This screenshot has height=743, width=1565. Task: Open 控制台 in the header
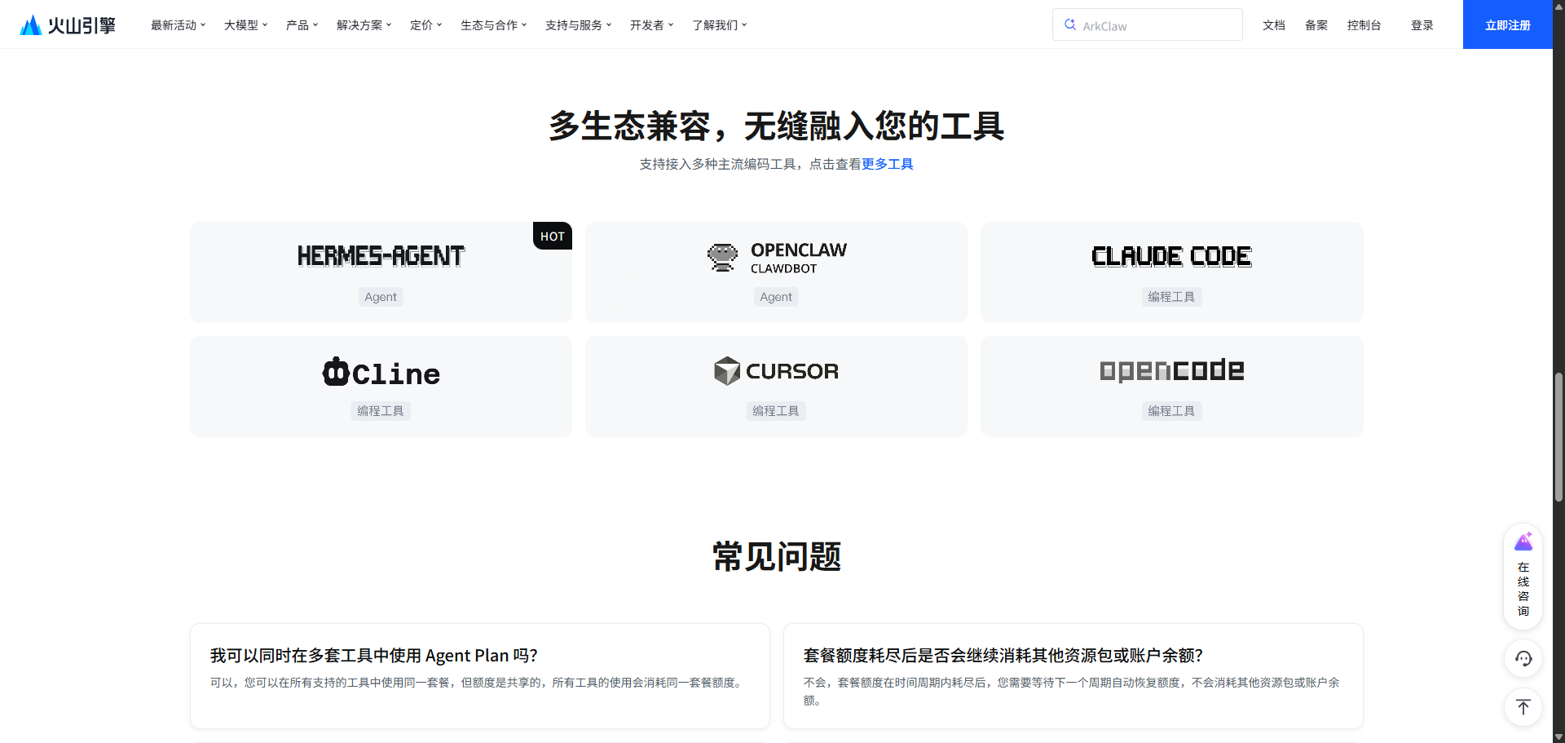point(1364,25)
